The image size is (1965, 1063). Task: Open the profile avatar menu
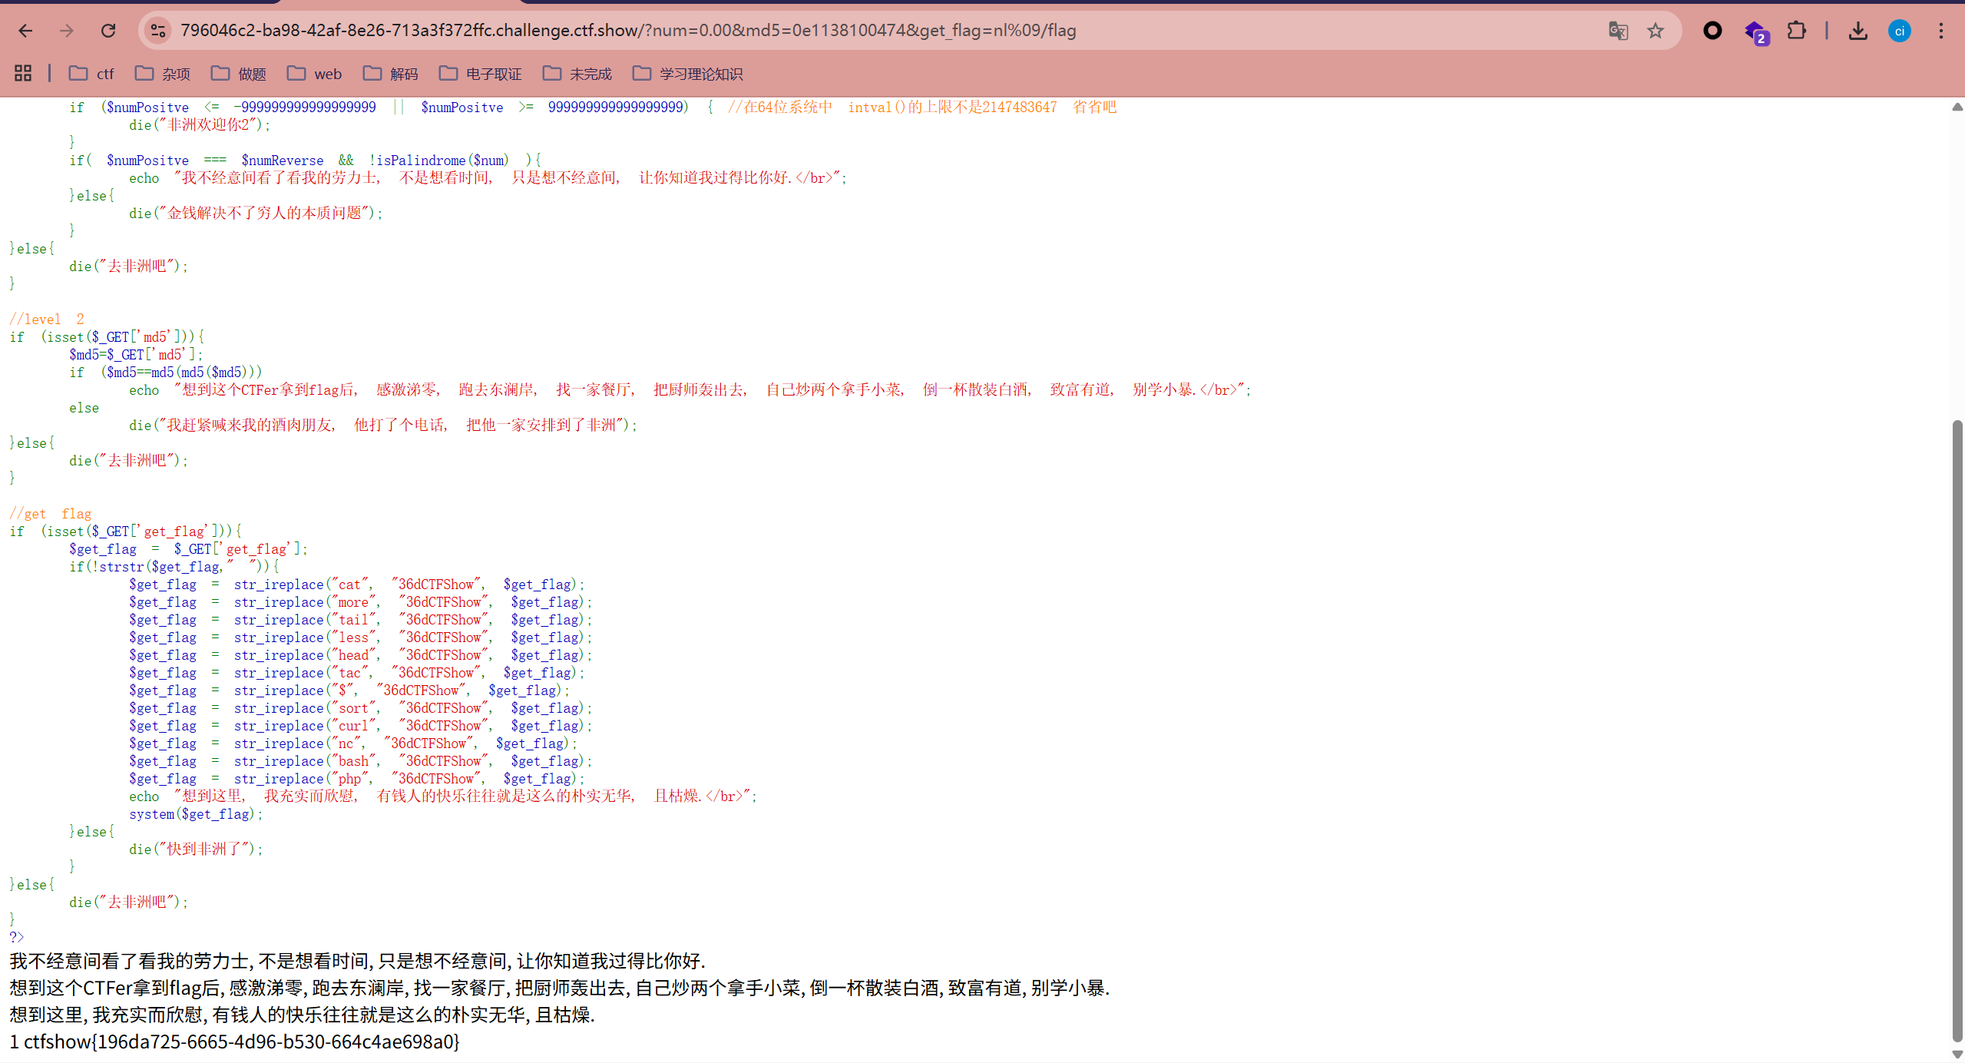point(1900,31)
